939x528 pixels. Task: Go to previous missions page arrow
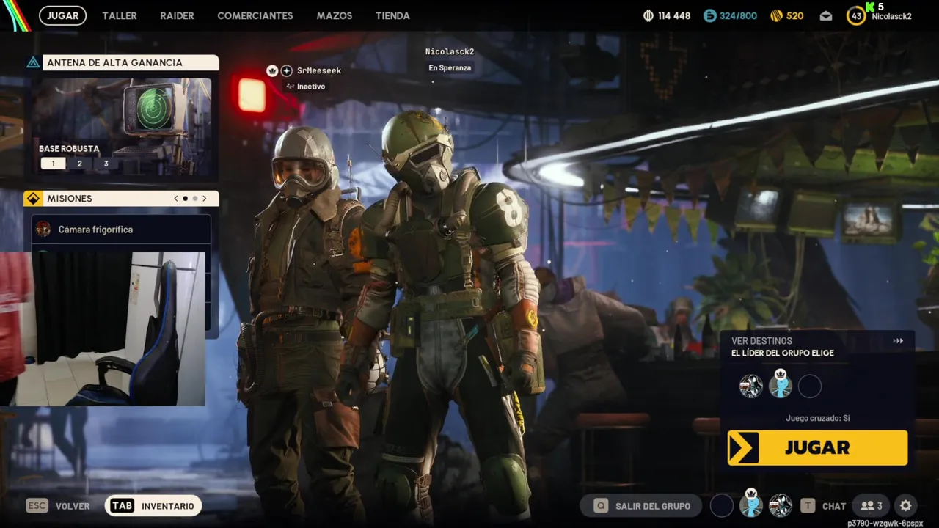coord(176,199)
